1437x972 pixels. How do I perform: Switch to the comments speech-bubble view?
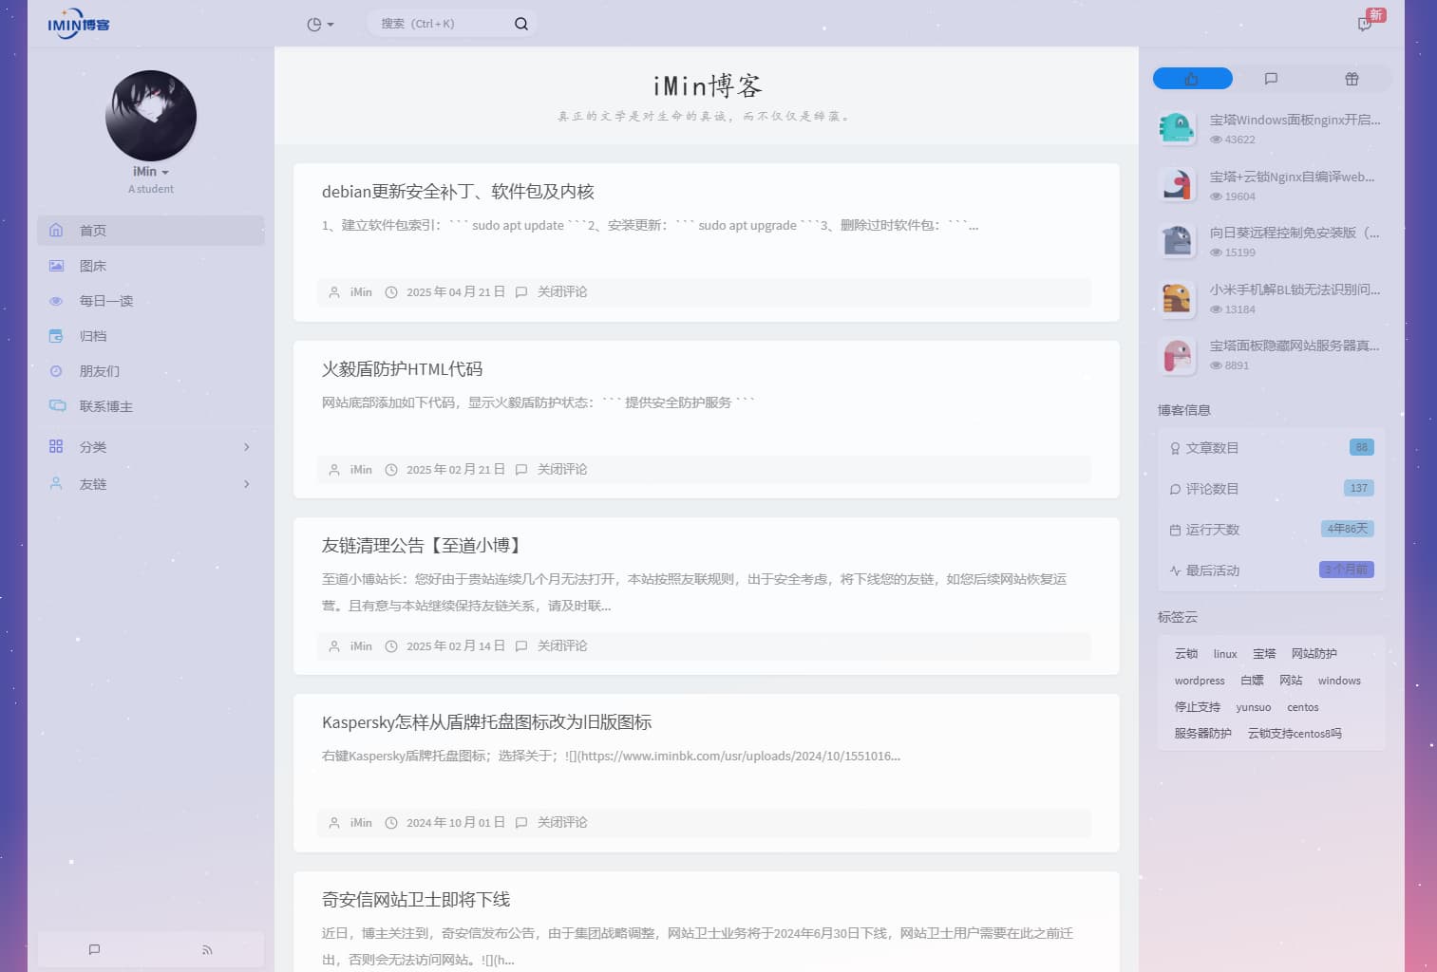(x=1272, y=78)
